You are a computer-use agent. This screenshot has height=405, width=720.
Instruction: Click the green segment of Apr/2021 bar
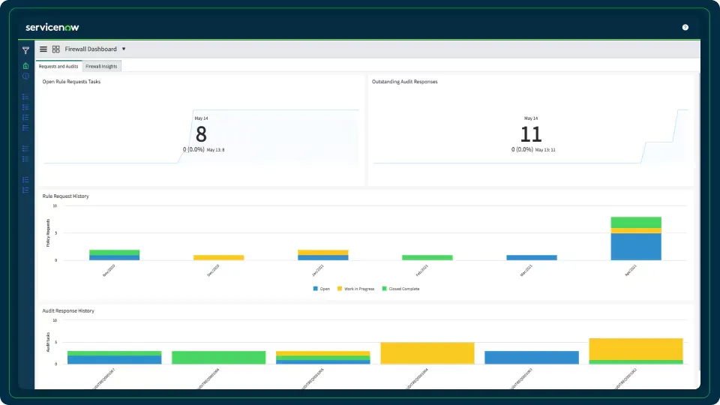click(636, 222)
